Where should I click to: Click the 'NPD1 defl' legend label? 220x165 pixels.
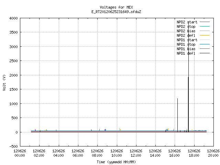click(186, 54)
